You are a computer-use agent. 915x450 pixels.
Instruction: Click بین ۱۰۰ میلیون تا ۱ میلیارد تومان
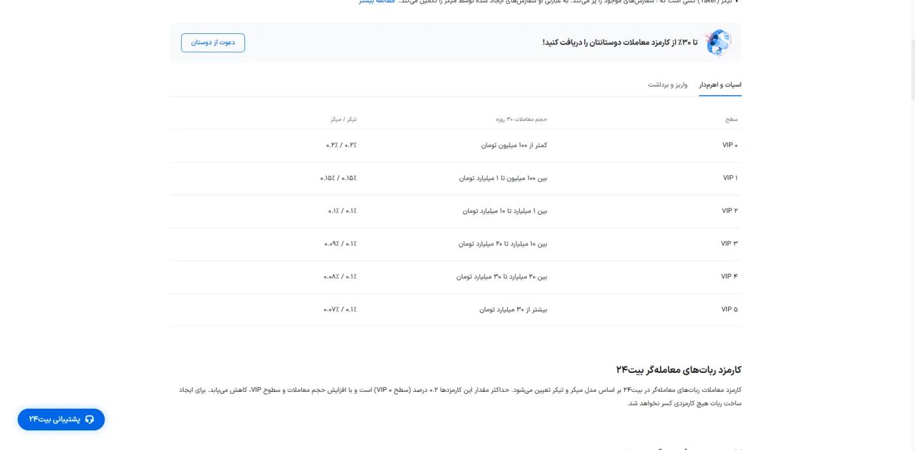point(503,178)
